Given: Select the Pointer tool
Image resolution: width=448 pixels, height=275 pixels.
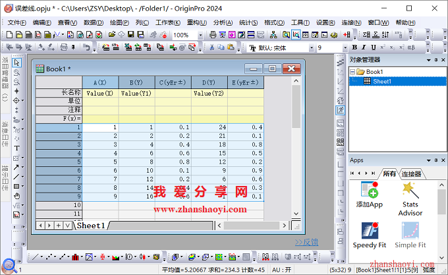Looking at the screenshot, I should pos(16,63).
